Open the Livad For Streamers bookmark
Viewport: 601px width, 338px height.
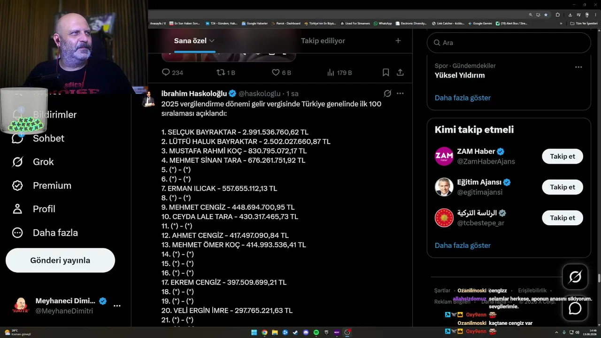point(355,23)
